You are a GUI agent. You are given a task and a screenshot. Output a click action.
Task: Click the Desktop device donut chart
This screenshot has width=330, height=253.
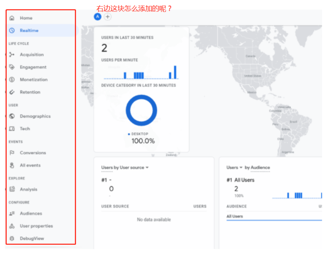click(x=141, y=110)
